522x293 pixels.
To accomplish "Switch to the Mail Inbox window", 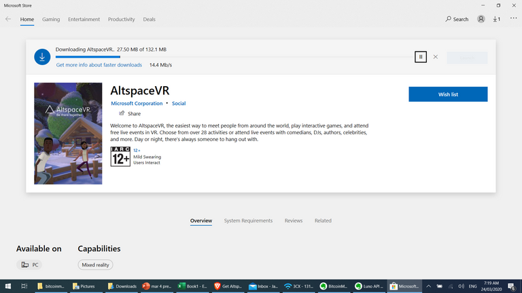I will (x=263, y=286).
